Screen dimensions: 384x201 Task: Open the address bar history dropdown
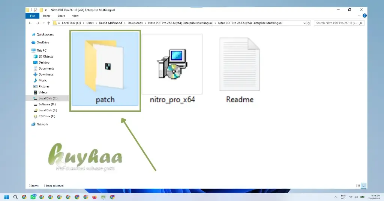coord(304,23)
